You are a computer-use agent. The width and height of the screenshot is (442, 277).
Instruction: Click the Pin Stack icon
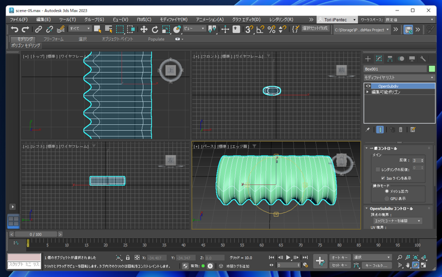click(x=367, y=130)
